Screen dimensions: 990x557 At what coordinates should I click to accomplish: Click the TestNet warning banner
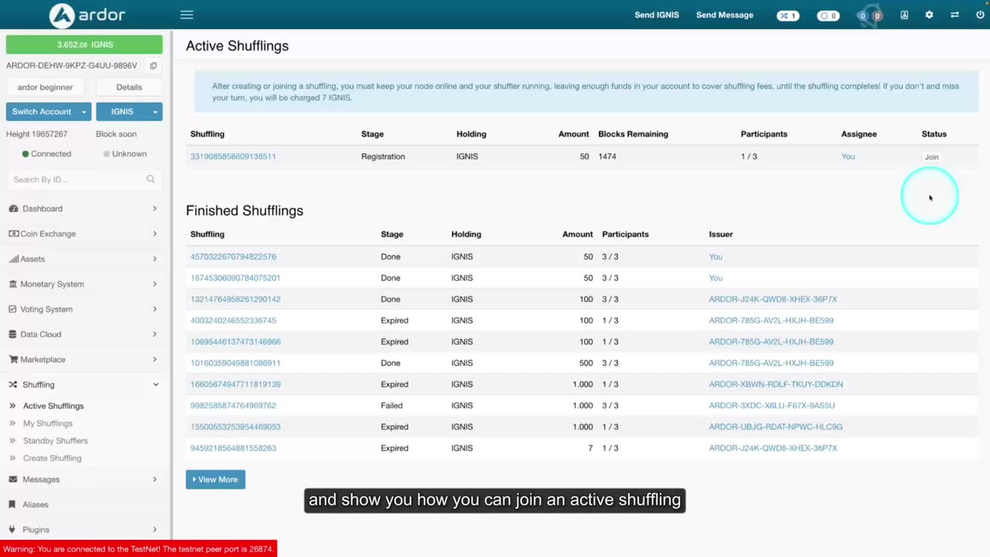pyautogui.click(x=138, y=549)
